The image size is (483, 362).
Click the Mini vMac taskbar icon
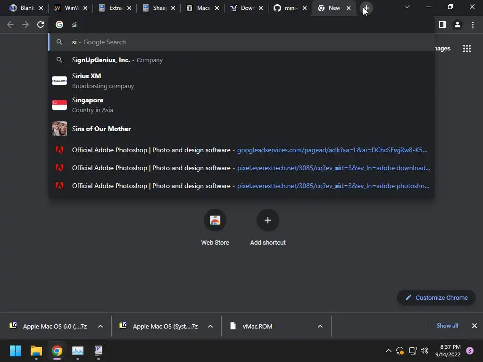[x=98, y=351]
